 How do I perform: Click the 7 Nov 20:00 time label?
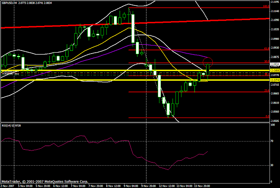(95, 186)
